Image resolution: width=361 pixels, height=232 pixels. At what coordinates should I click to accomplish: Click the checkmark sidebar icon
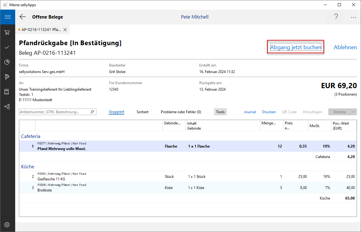(7, 47)
